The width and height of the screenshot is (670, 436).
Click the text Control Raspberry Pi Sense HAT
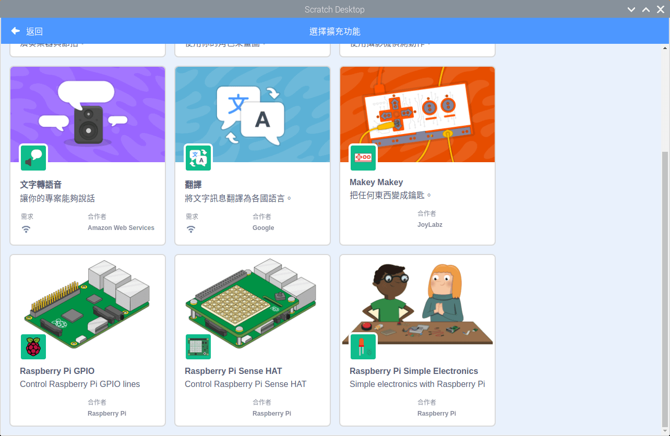tap(246, 384)
